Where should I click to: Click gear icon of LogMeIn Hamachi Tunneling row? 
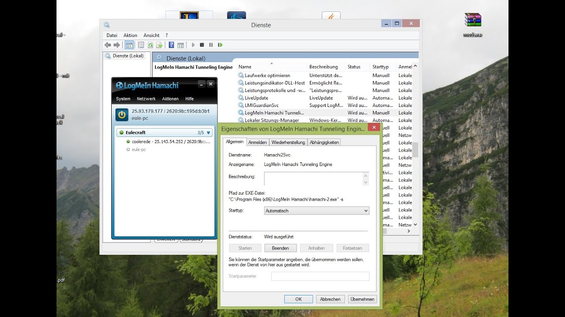coord(241,113)
